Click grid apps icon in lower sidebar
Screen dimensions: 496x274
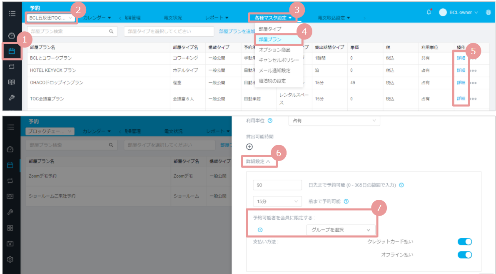tap(10, 228)
